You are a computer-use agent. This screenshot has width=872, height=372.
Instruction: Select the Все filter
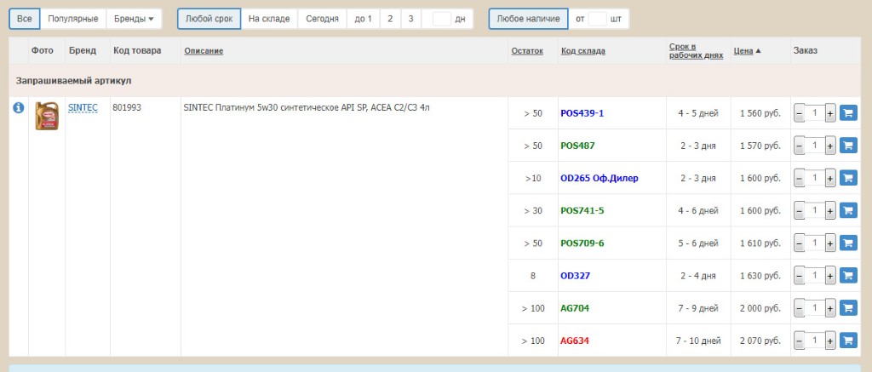coord(25,19)
